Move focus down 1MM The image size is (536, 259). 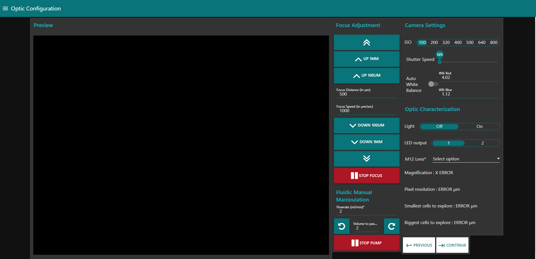(366, 142)
